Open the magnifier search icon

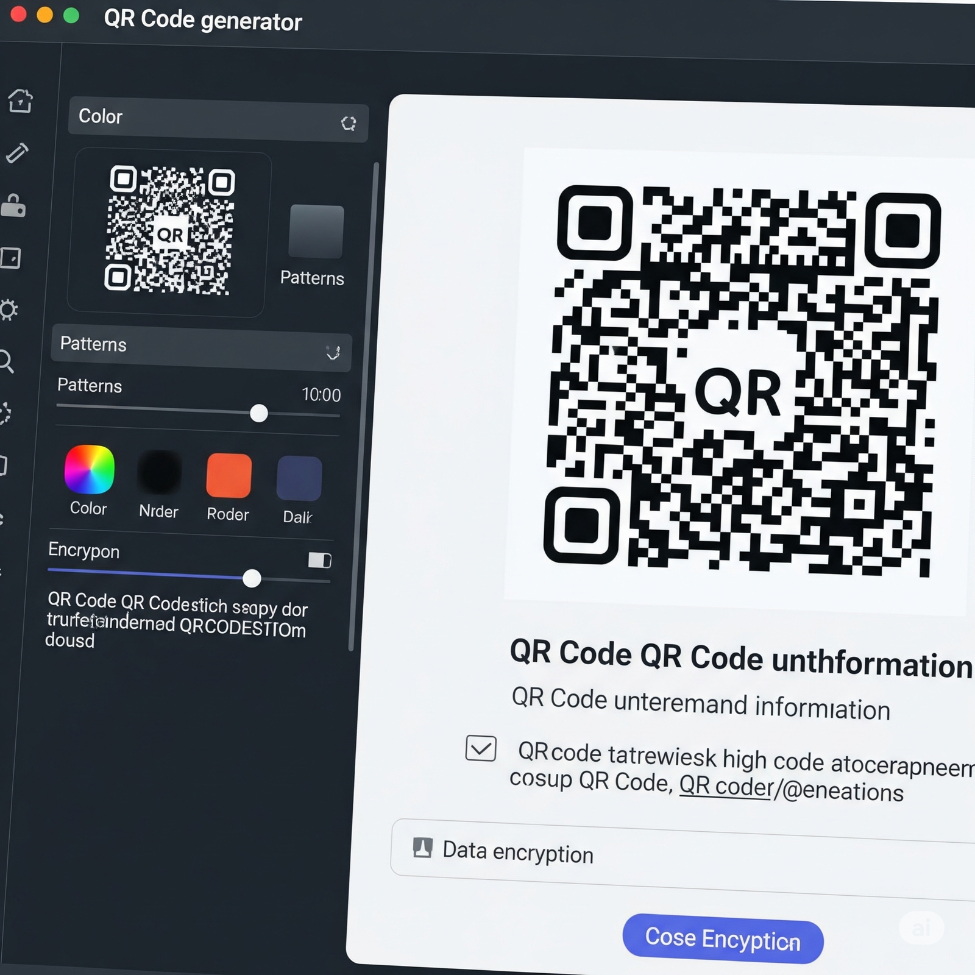pos(6,361)
